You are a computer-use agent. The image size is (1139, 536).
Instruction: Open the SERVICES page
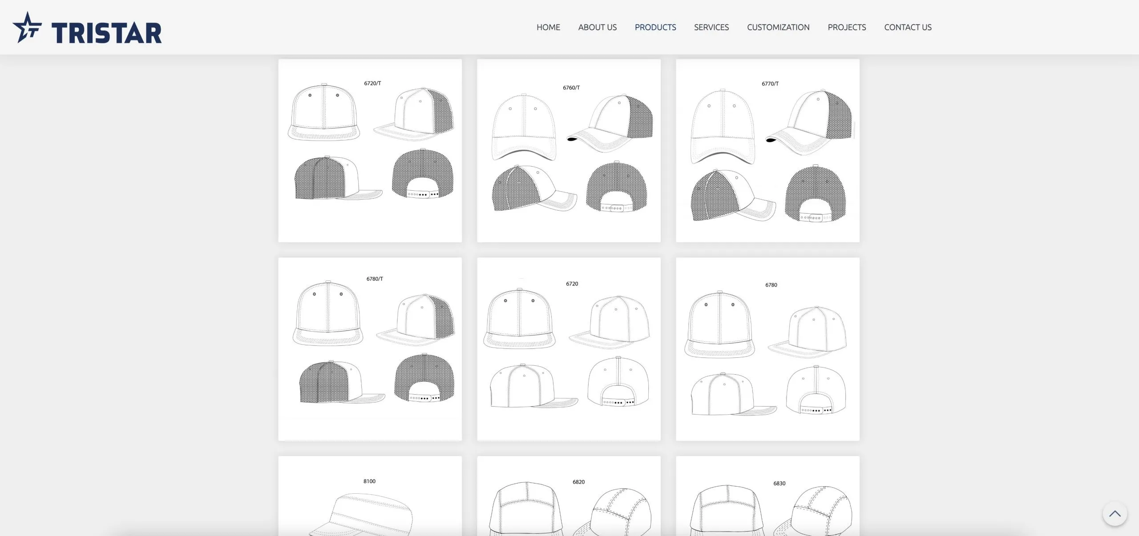coord(711,27)
